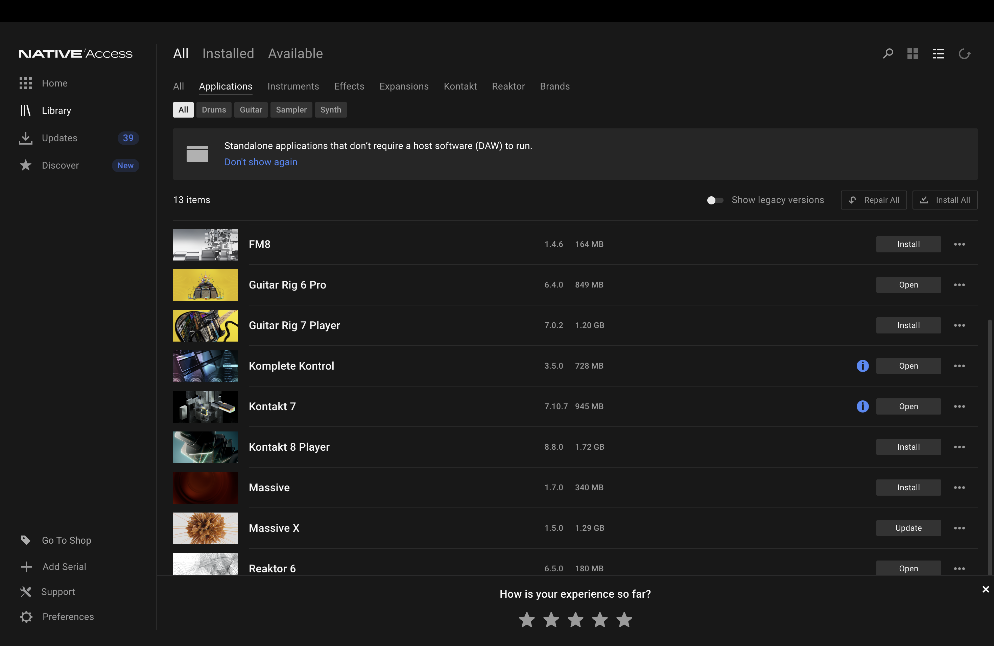
Task: Click the Kontakt 7 info icon
Action: tap(862, 406)
